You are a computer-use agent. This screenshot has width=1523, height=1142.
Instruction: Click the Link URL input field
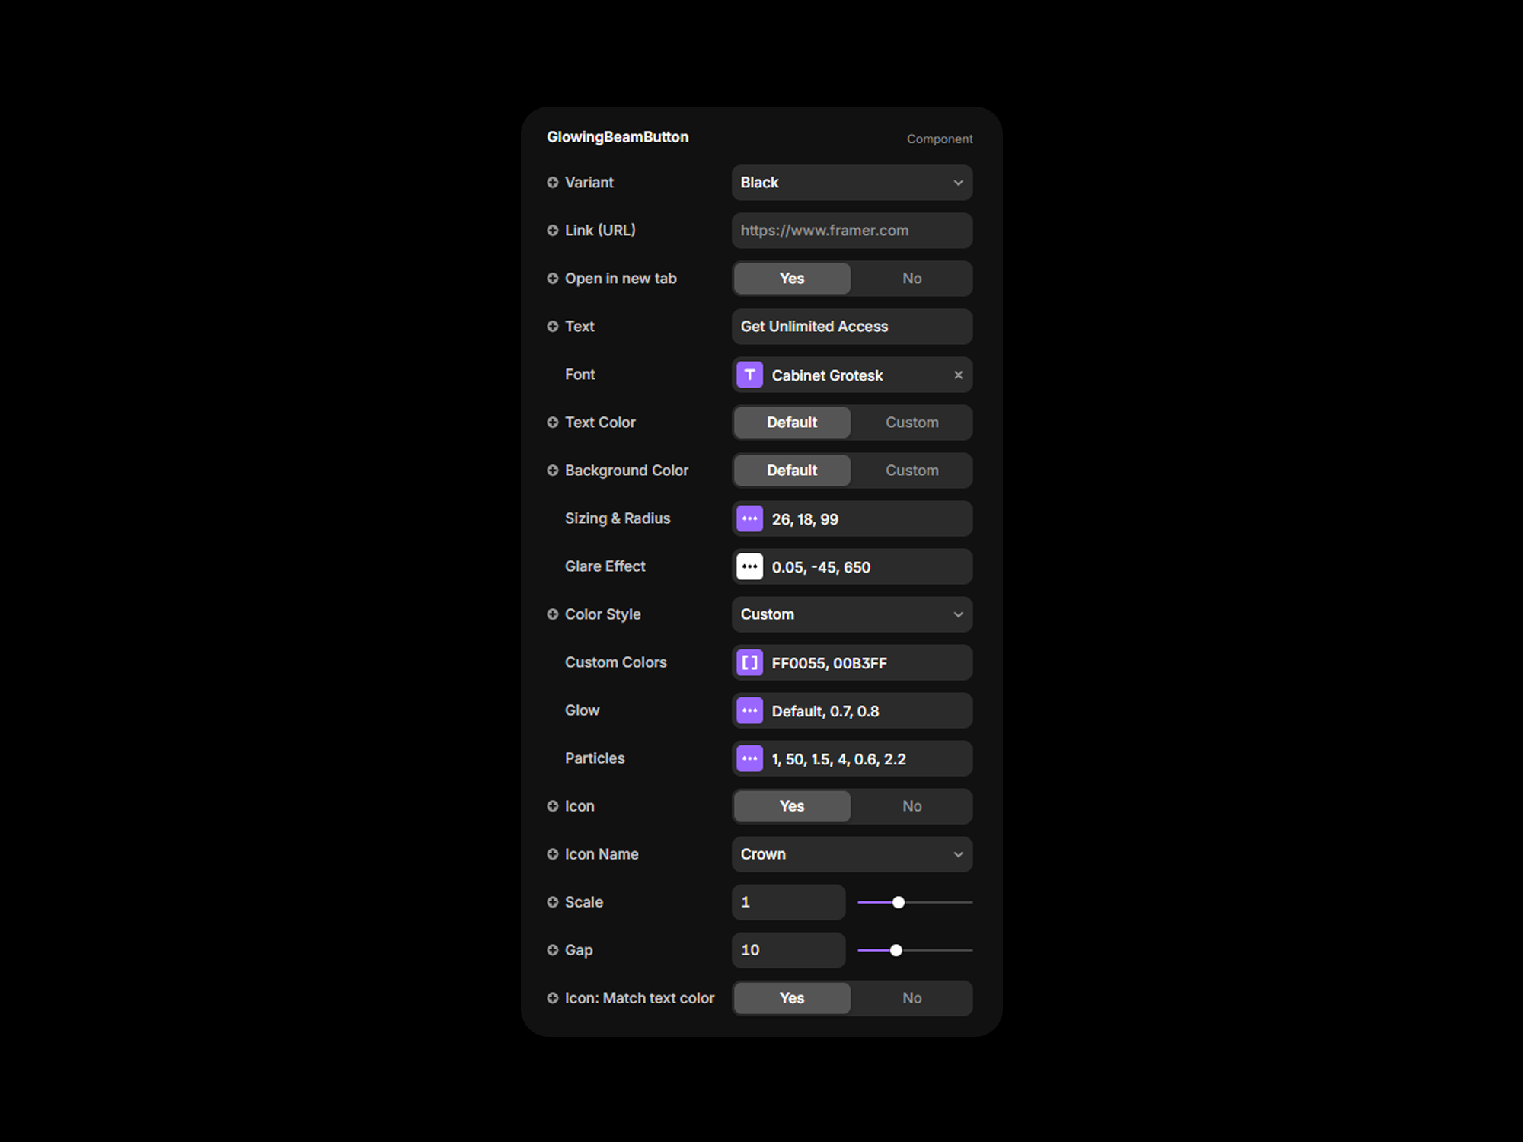851,231
